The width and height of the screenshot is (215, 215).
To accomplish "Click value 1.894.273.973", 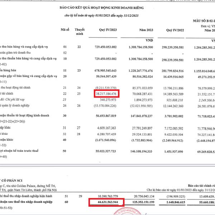I will tap(143, 100).
